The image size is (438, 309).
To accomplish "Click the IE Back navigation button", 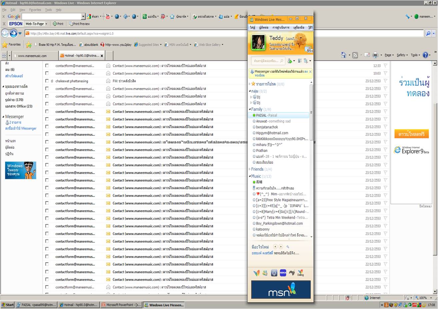I will coord(5,33).
